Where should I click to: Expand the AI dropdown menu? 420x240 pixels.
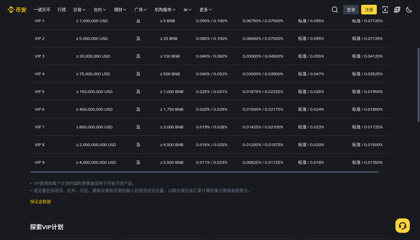[x=188, y=10]
